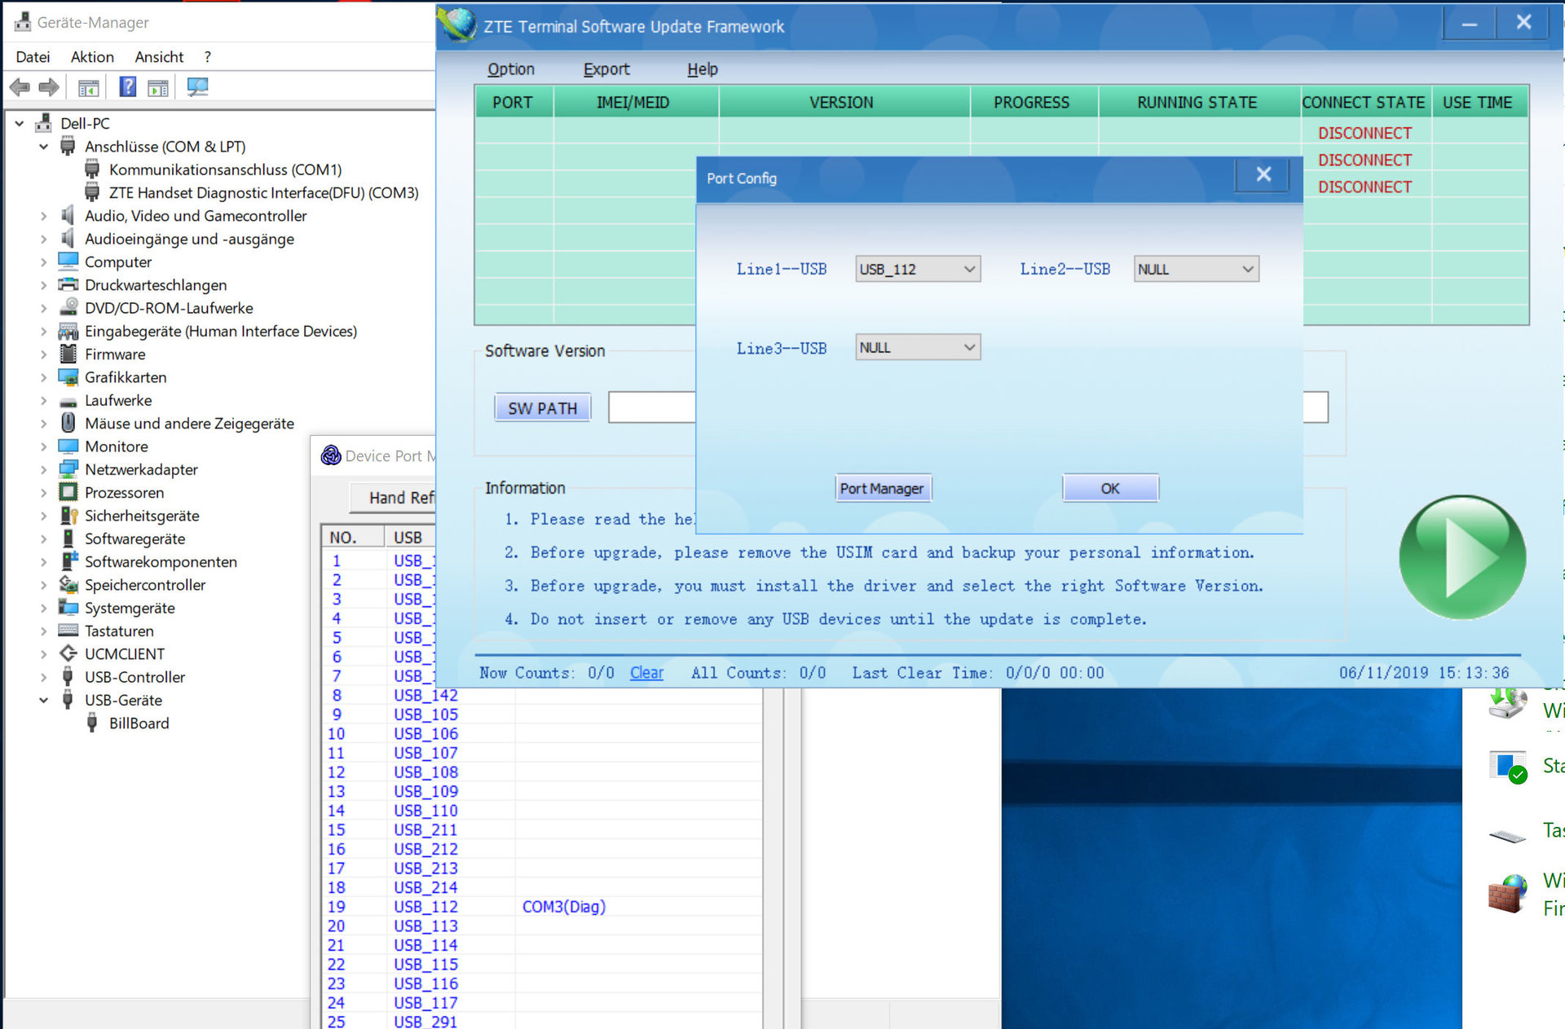
Task: Click the Windows Firewall desktop icon
Action: point(1507,894)
